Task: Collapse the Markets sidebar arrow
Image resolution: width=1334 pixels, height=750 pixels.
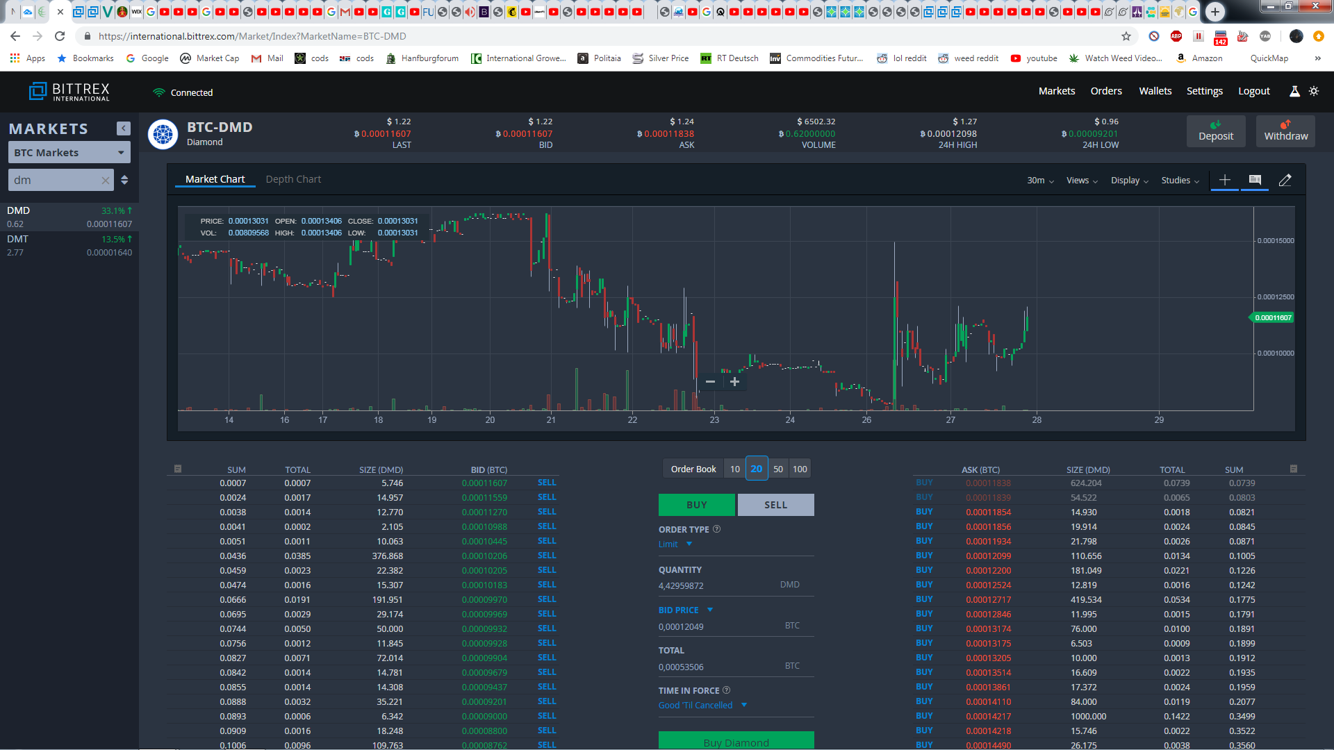Action: pos(124,128)
